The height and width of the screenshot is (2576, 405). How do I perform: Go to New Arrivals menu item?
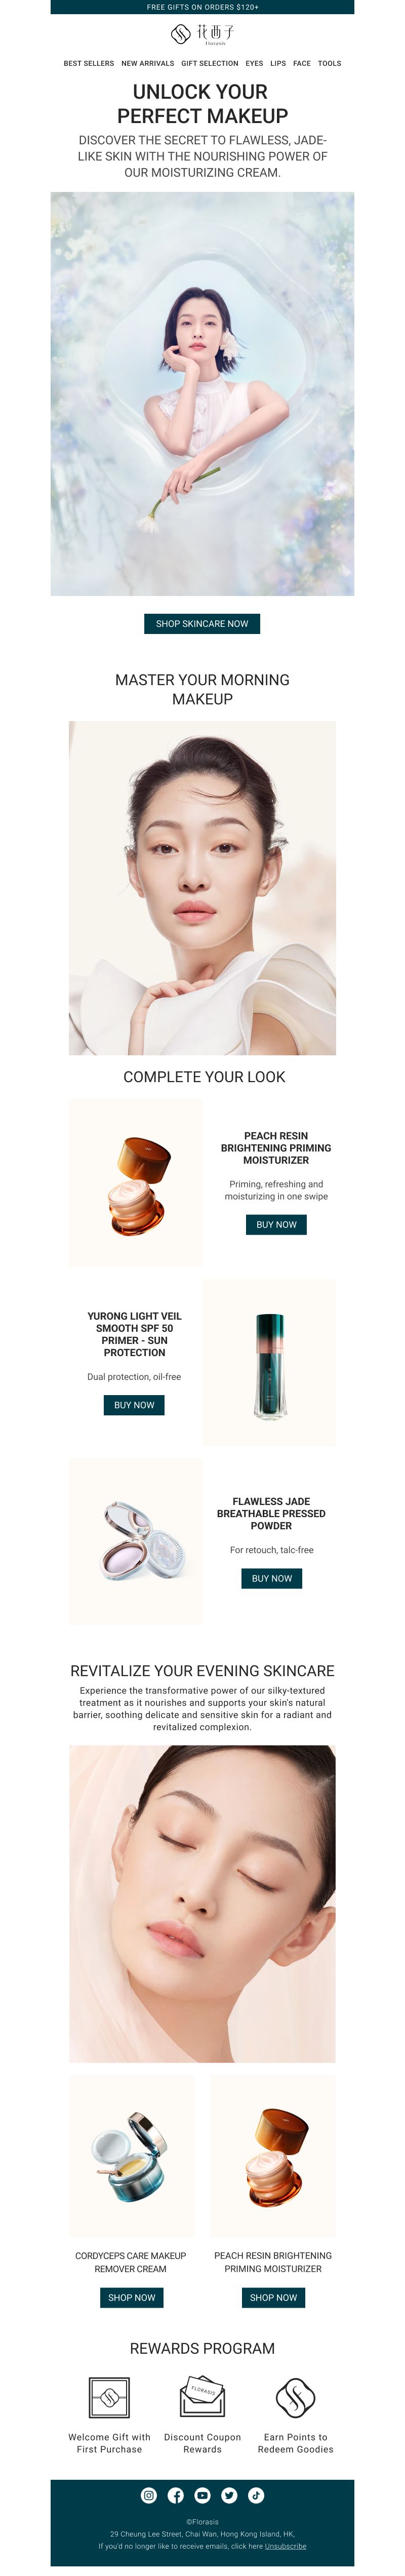(x=148, y=63)
